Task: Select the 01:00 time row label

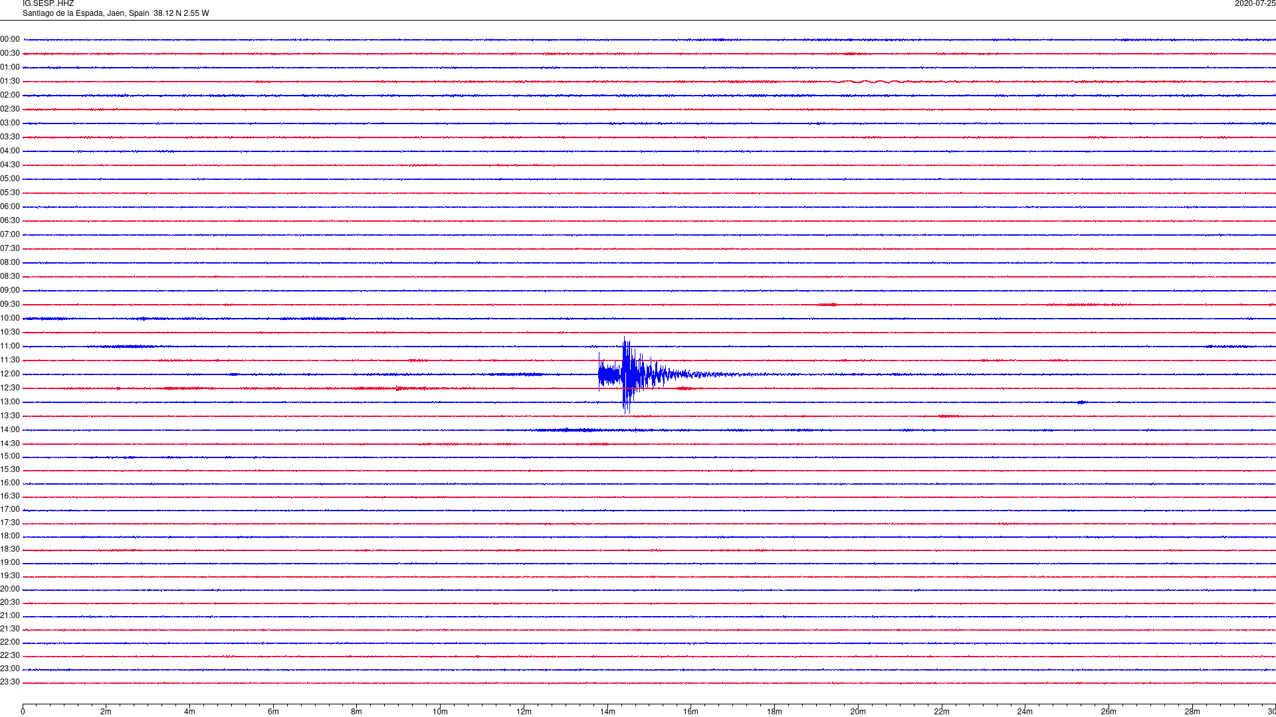Action: [10, 68]
